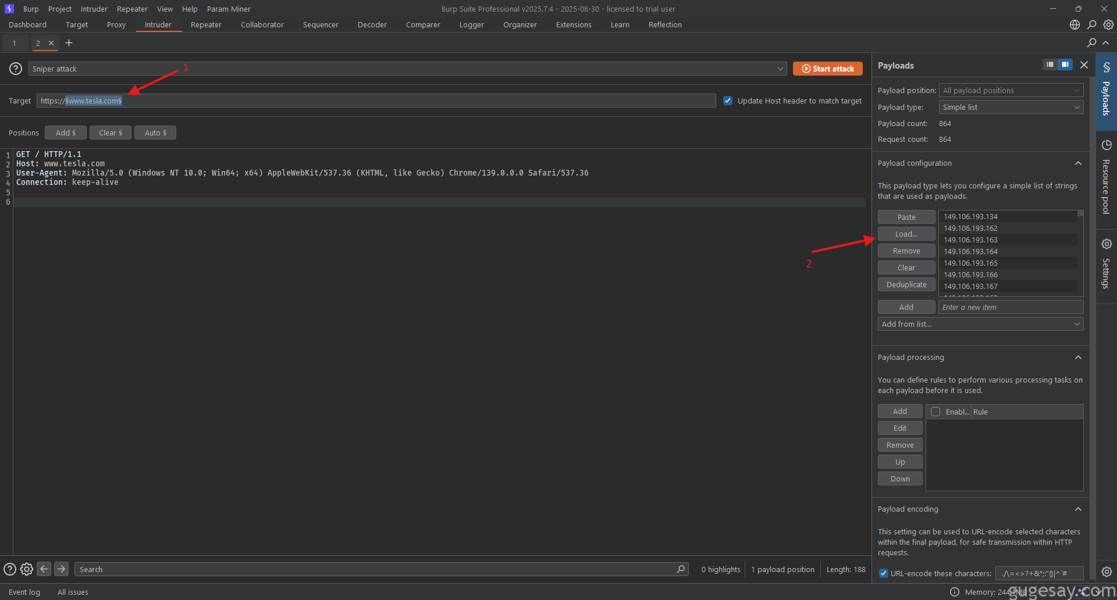Open the Project menu
The height and width of the screenshot is (600, 1117).
click(60, 9)
